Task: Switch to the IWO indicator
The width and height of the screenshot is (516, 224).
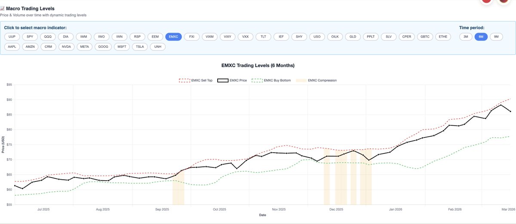Action: click(101, 37)
